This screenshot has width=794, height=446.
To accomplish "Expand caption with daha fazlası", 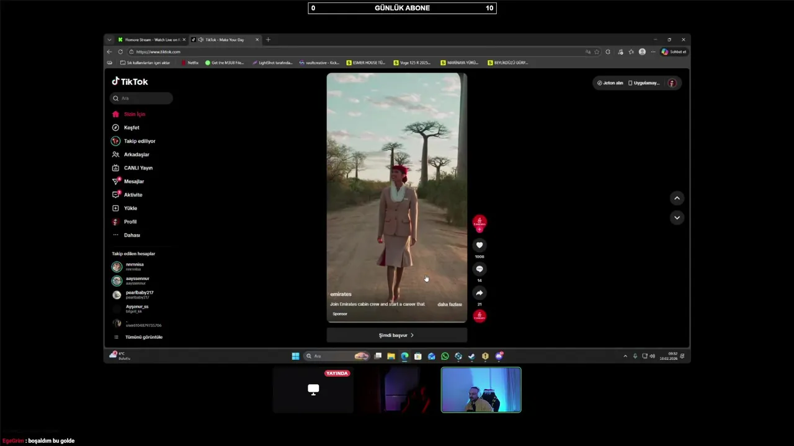I will click(x=450, y=304).
